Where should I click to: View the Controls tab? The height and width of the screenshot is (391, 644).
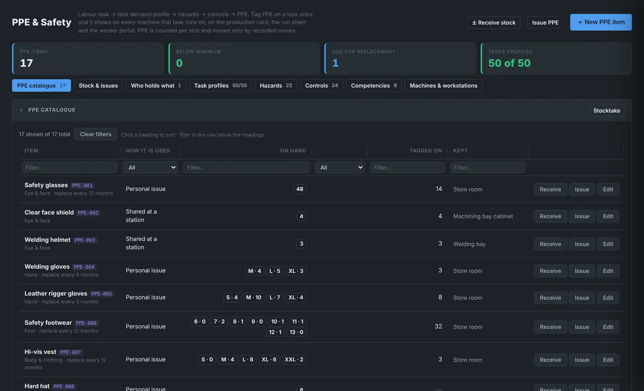[321, 85]
